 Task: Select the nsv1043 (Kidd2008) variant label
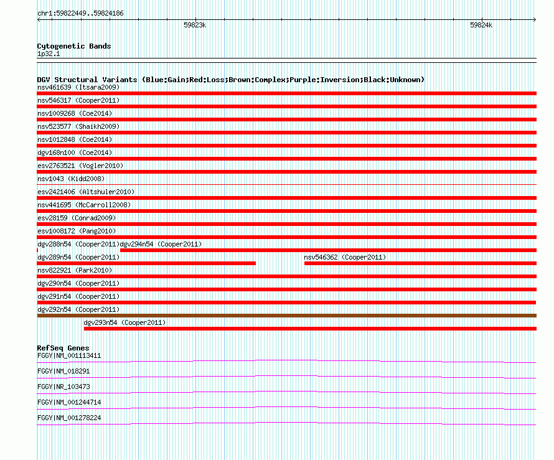tap(71, 179)
